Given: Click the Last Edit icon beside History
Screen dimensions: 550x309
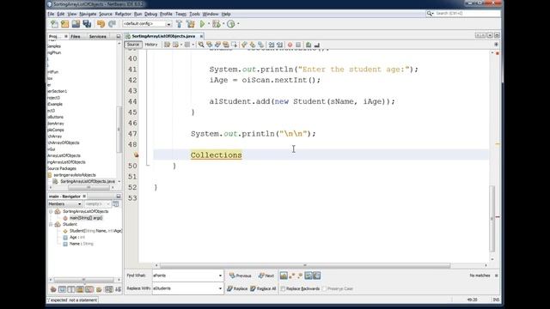Looking at the screenshot, I should tap(167, 45).
